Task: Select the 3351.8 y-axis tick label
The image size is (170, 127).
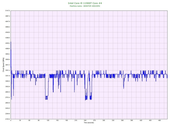Action: [8, 76]
